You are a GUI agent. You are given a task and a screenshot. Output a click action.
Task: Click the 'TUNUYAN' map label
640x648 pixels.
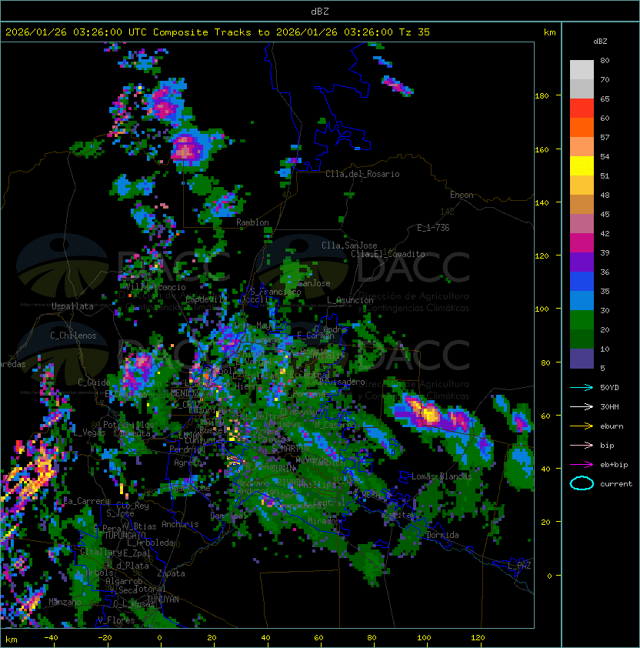pyautogui.click(x=163, y=600)
